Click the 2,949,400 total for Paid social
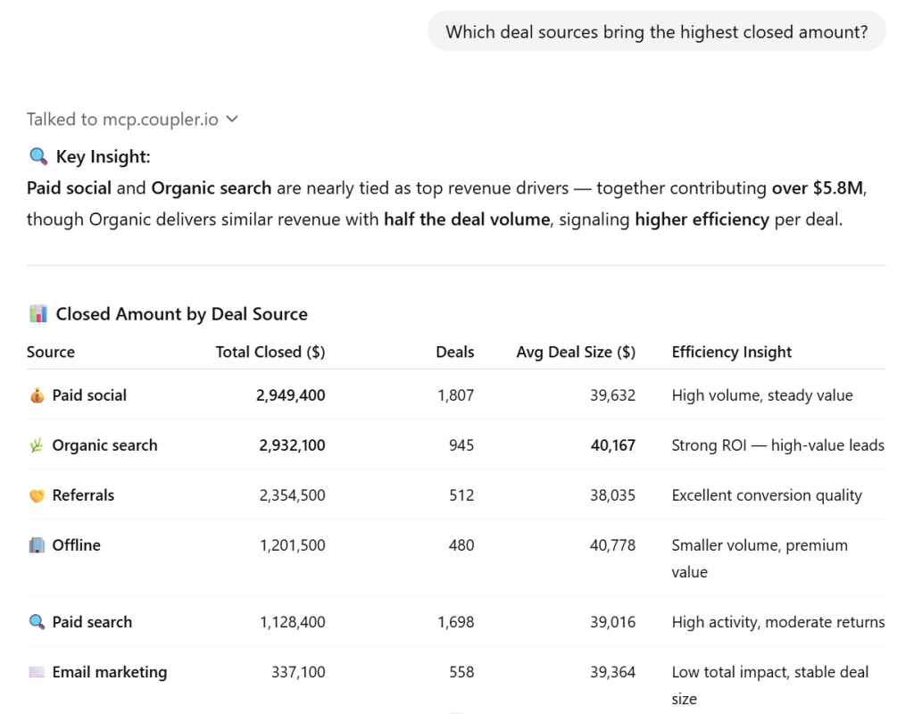The height and width of the screenshot is (714, 914). pyautogui.click(x=291, y=395)
